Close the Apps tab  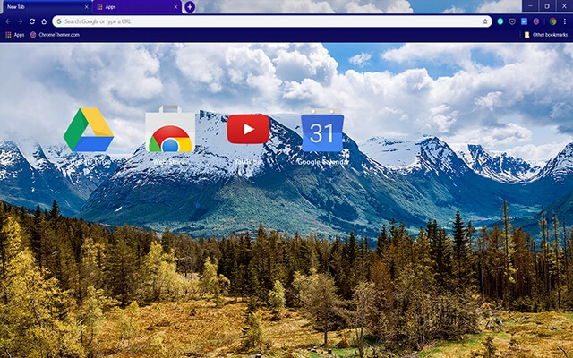point(175,7)
